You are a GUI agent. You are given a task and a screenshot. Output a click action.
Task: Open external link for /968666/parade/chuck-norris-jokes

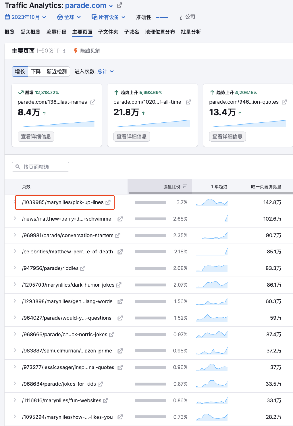tap(112, 335)
